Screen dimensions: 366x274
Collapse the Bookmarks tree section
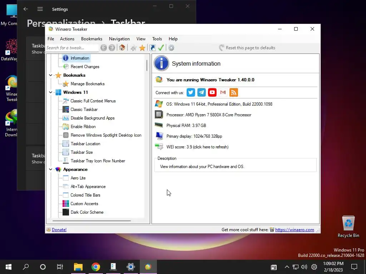(50, 75)
